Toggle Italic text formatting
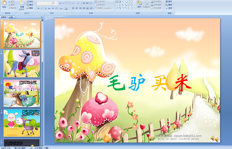The width and height of the screenshot is (232, 149). (41, 8)
